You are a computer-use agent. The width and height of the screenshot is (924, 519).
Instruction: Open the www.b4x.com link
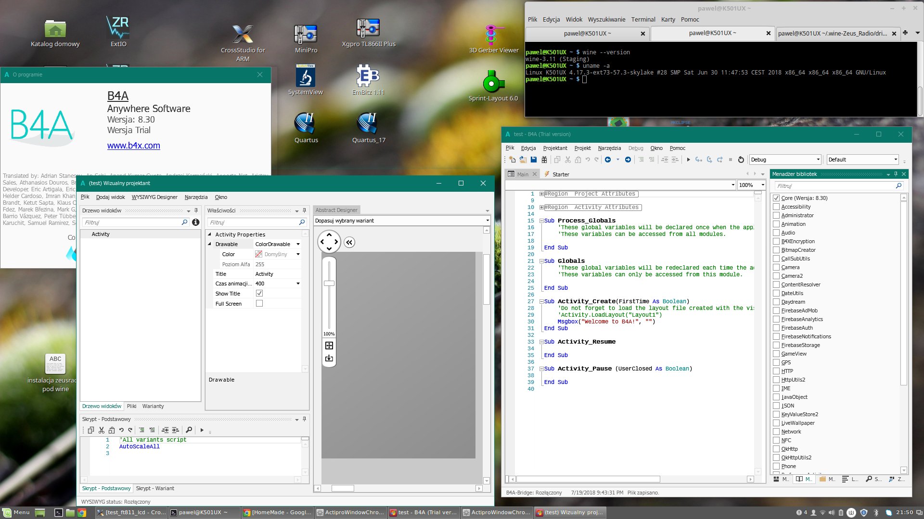pos(133,146)
